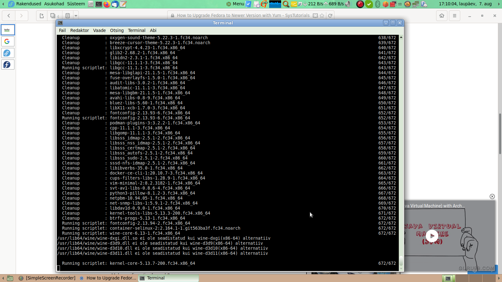Open the Redaktor menu in Terminal
The image size is (502, 282).
pos(79,30)
